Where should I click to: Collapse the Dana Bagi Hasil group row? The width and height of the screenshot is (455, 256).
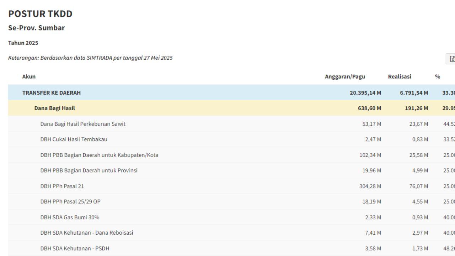click(54, 108)
